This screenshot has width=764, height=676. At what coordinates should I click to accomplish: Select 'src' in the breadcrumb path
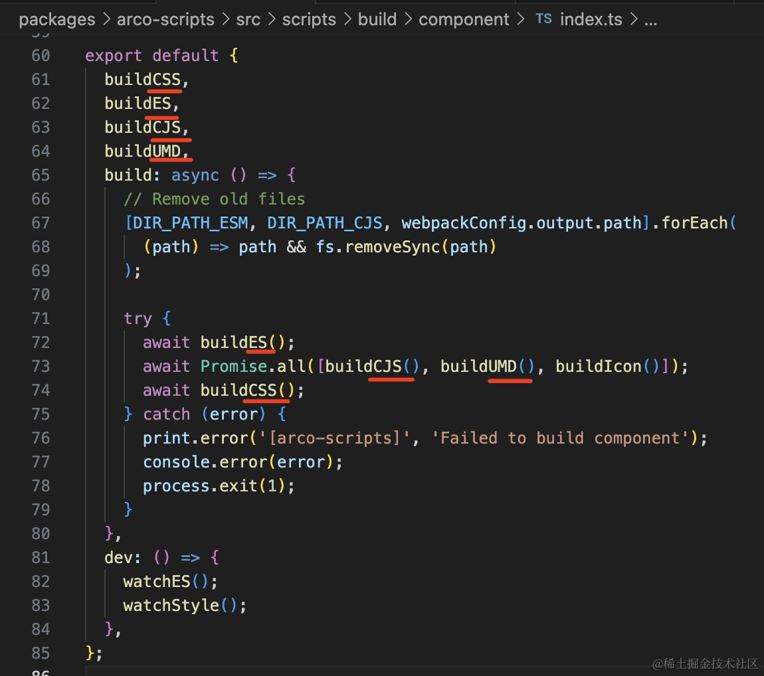248,19
